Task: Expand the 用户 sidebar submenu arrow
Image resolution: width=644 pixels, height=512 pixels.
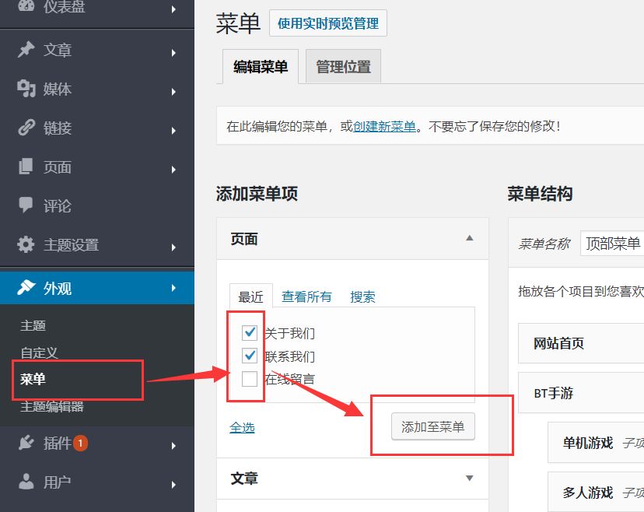Action: pyautogui.click(x=173, y=485)
